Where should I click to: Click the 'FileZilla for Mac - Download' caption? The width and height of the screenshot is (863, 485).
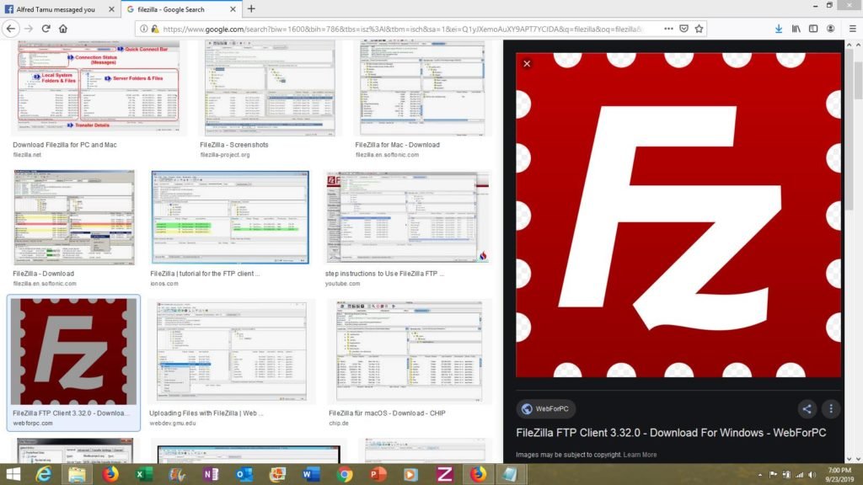[x=398, y=145]
